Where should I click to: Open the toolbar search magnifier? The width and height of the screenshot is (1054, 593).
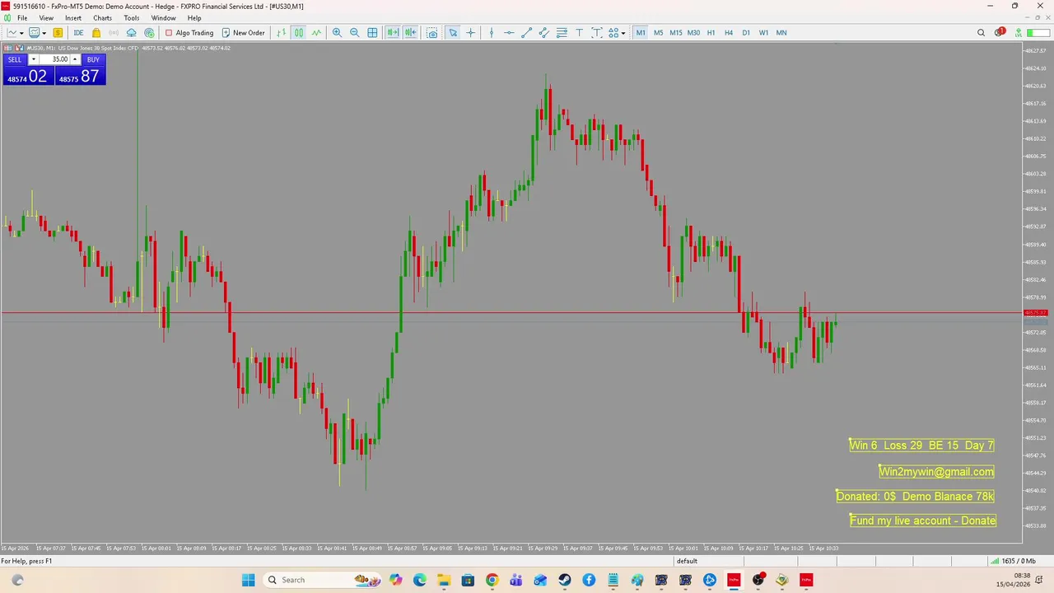981,33
